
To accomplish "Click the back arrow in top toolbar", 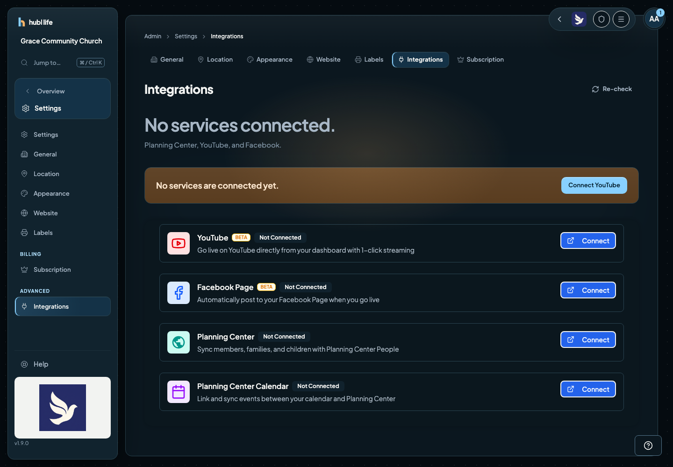I will (559, 19).
